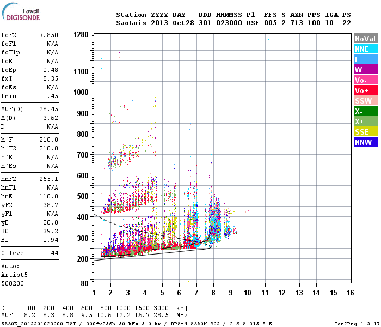Click the Ion2Png 1.3.17 version text
This screenshot has width=381, height=327.
tap(357, 324)
